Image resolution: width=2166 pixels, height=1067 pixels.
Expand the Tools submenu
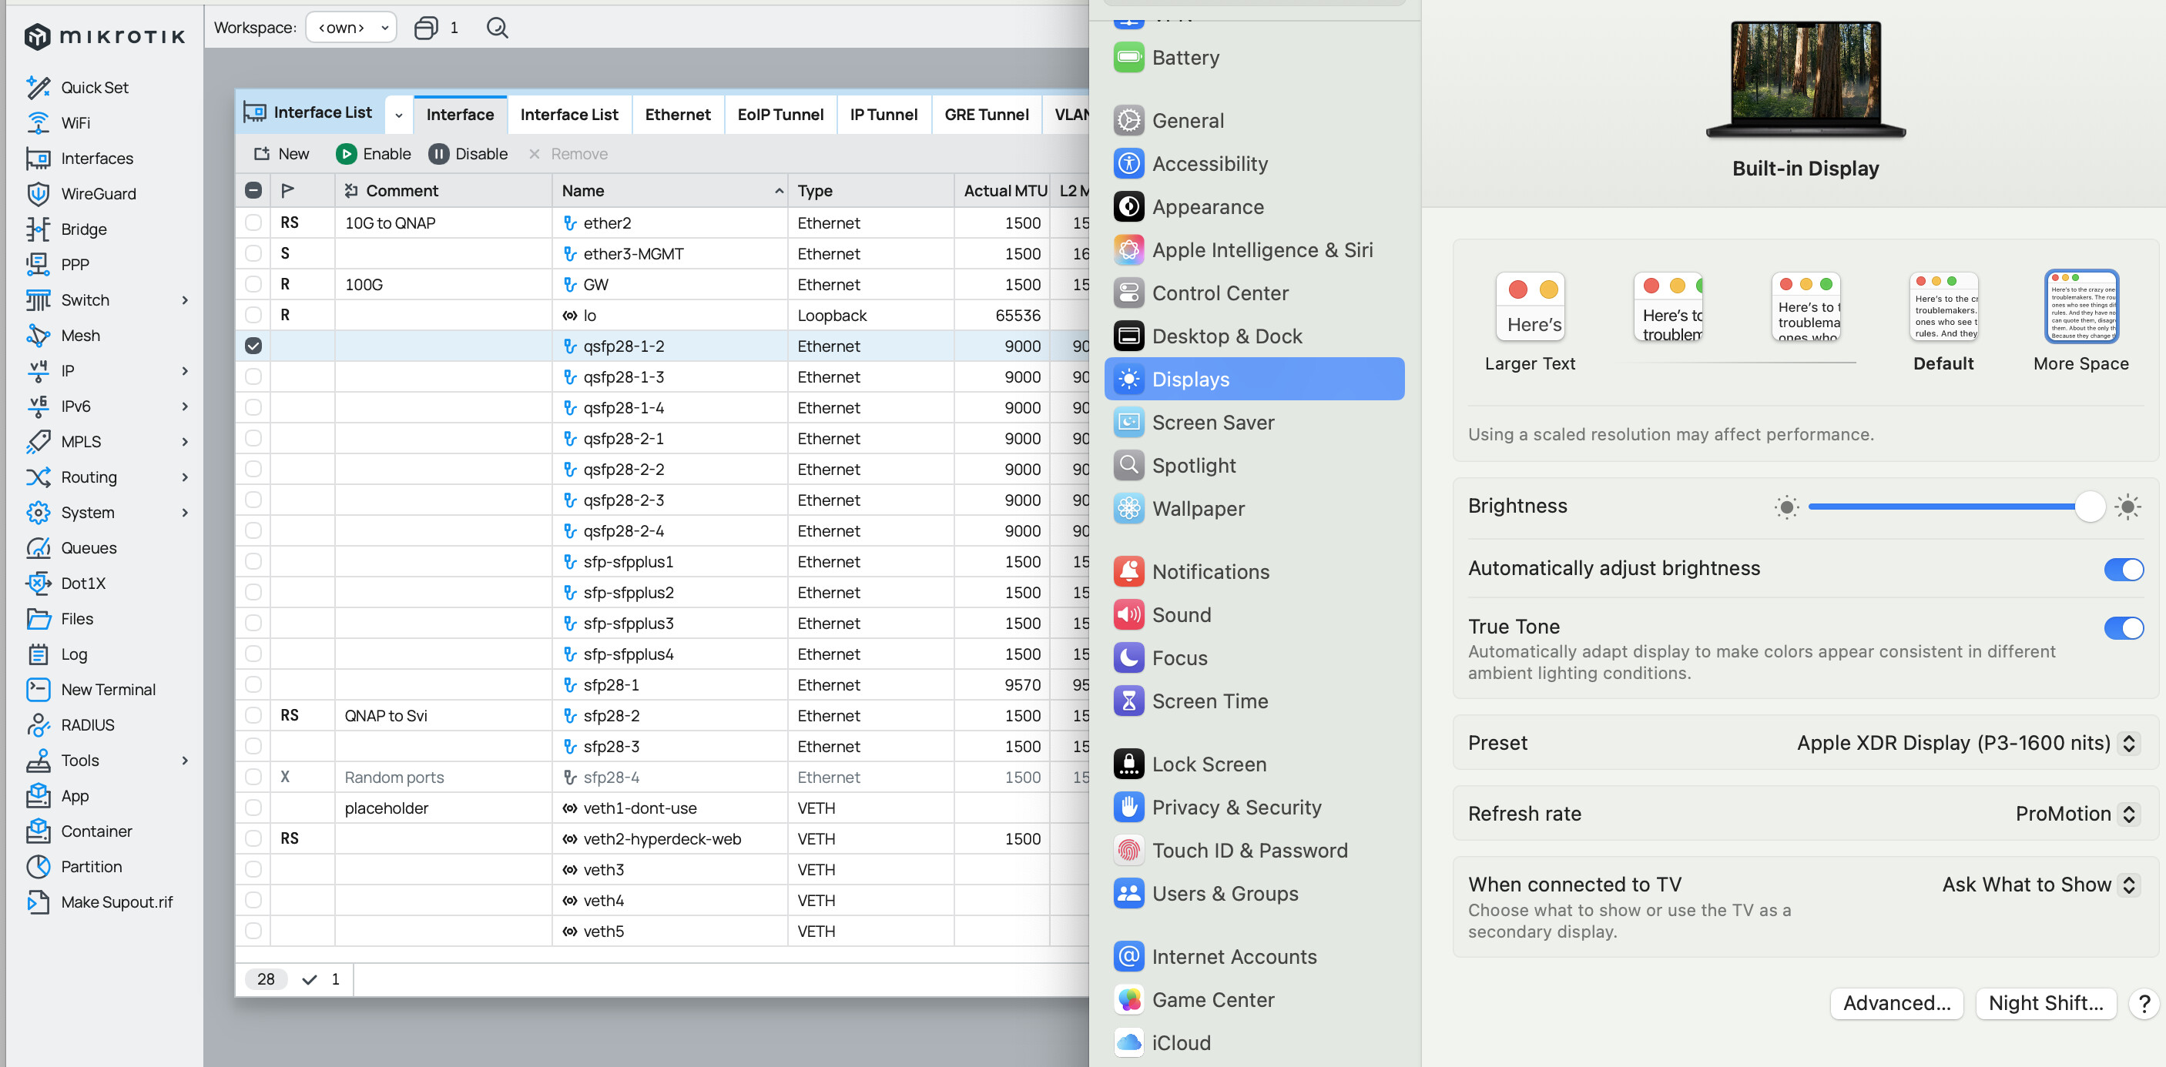(x=185, y=761)
